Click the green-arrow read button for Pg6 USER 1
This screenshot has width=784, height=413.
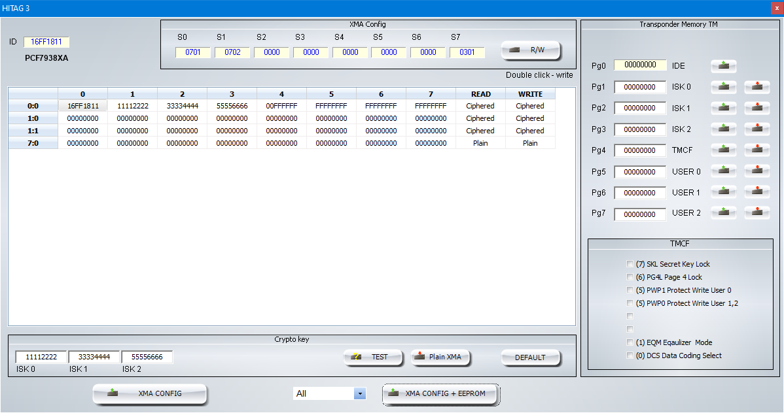click(x=724, y=192)
